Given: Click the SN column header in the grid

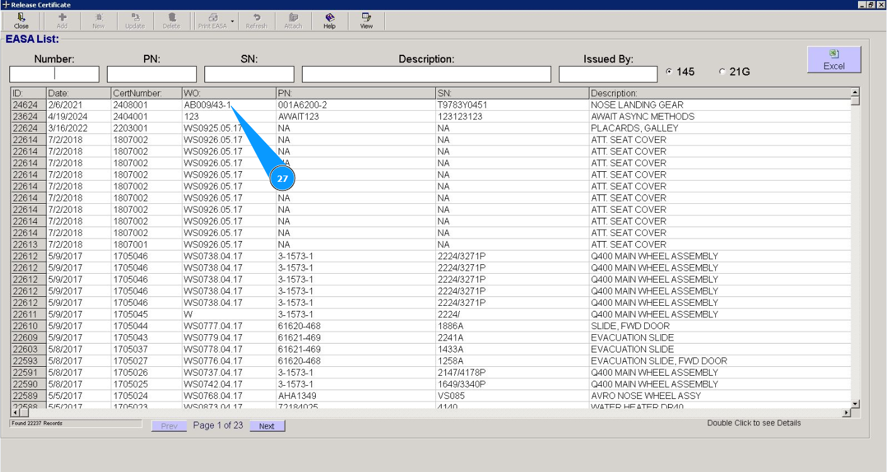Looking at the screenshot, I should point(513,93).
